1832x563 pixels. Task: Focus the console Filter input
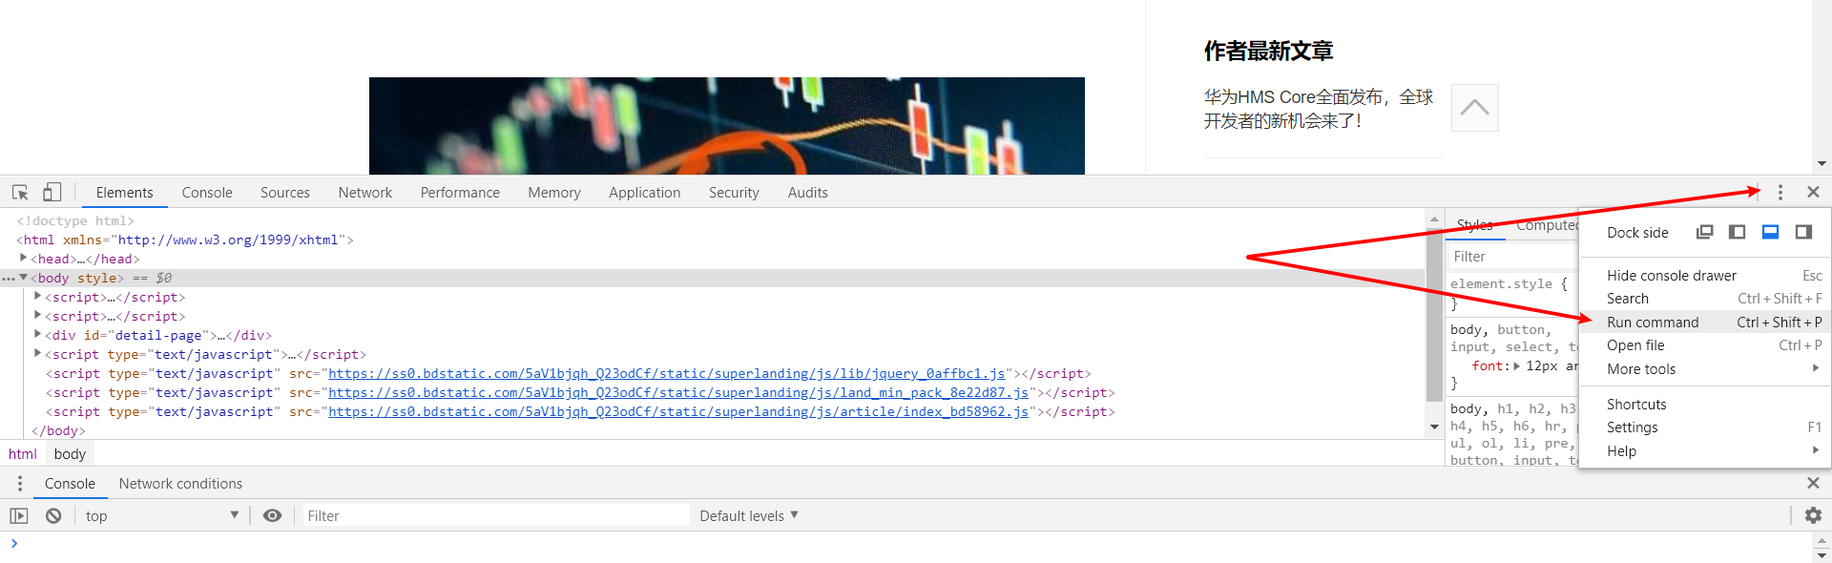[x=495, y=516]
